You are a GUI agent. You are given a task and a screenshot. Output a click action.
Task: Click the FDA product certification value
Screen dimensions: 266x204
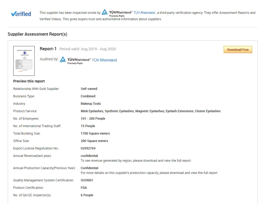(x=84, y=188)
